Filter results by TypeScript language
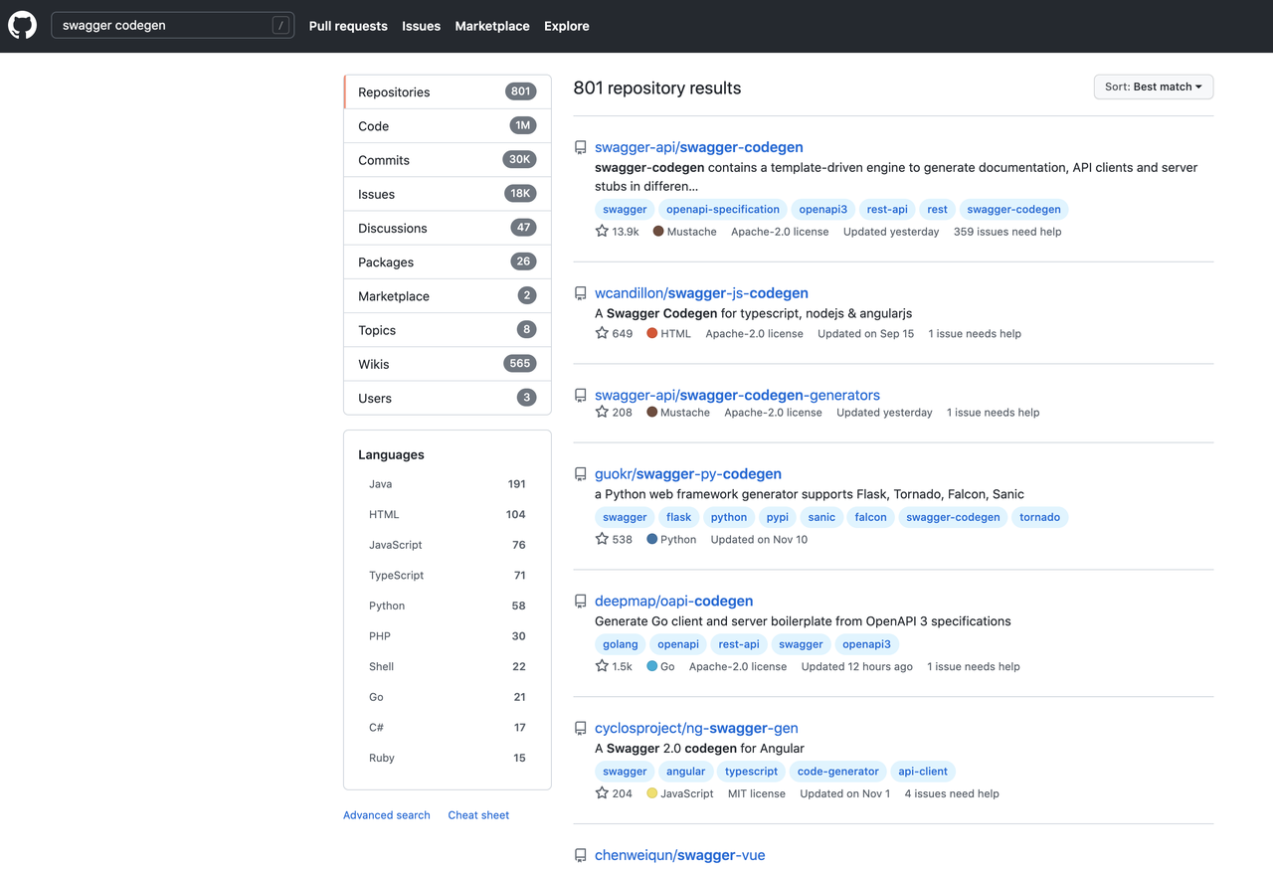Viewport: 1273px width, 869px height. click(x=448, y=575)
